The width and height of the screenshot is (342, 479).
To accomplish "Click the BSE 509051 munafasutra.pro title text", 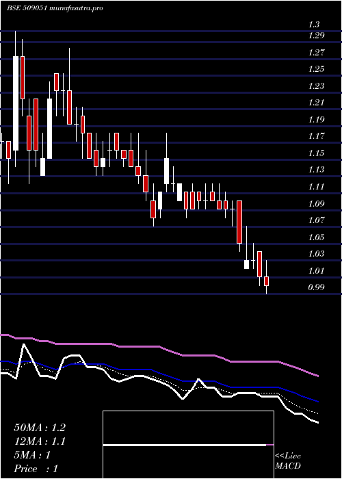I will pos(55,8).
